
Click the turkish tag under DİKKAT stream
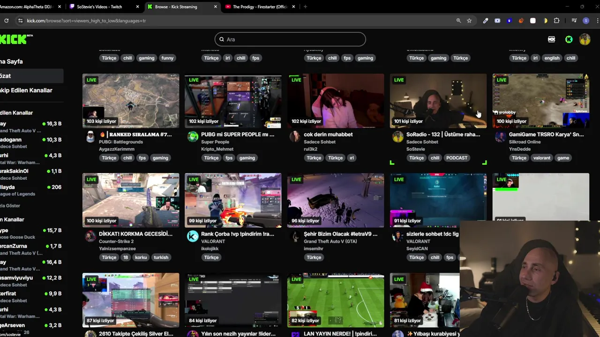point(161,257)
